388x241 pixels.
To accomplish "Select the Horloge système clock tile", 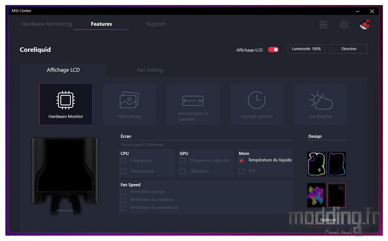I will coord(257,104).
